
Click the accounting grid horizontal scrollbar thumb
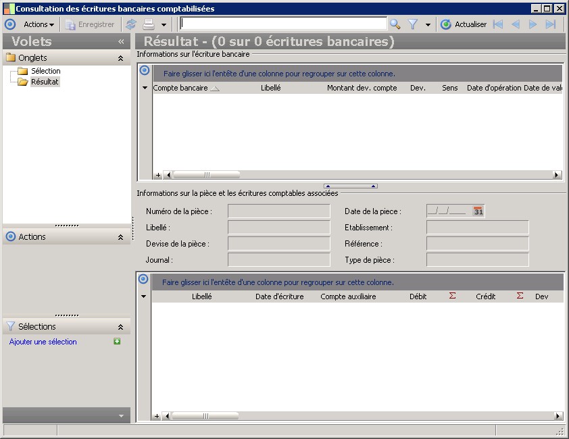point(205,416)
